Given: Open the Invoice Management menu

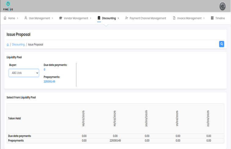Looking at the screenshot, I should (189, 18).
